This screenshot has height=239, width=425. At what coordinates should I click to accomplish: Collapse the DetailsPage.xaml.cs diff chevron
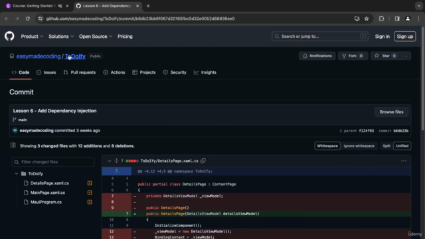(109, 161)
